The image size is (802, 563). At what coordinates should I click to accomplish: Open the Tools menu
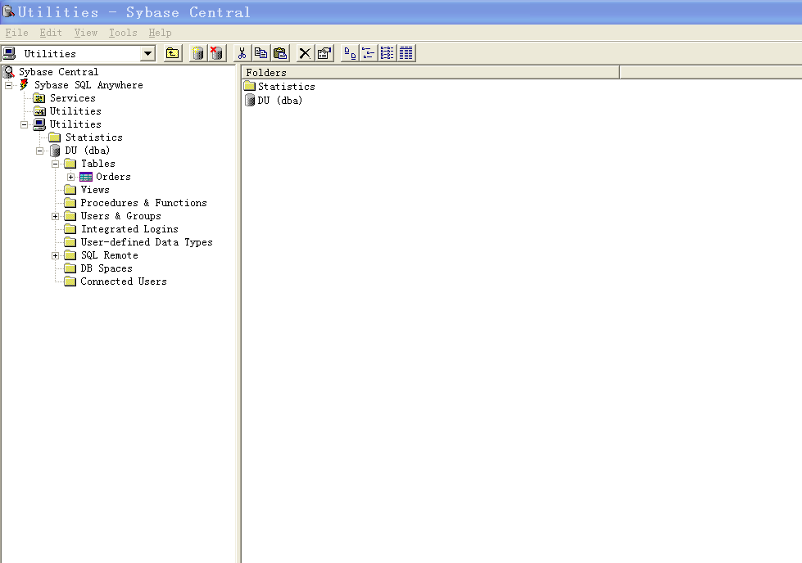(123, 33)
